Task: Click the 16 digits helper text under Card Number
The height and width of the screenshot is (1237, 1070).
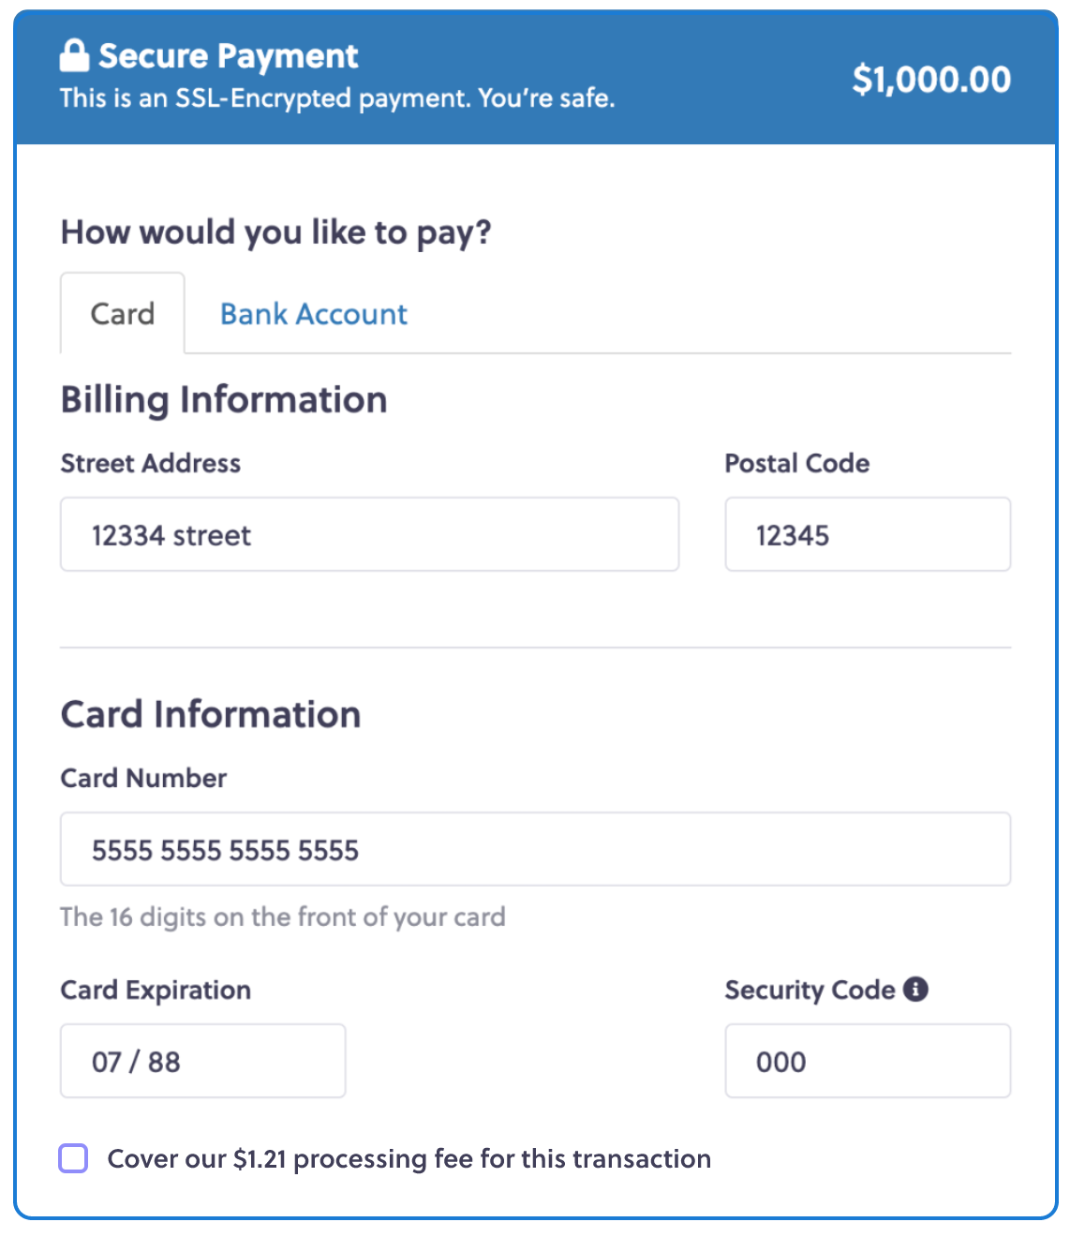Action: click(282, 917)
